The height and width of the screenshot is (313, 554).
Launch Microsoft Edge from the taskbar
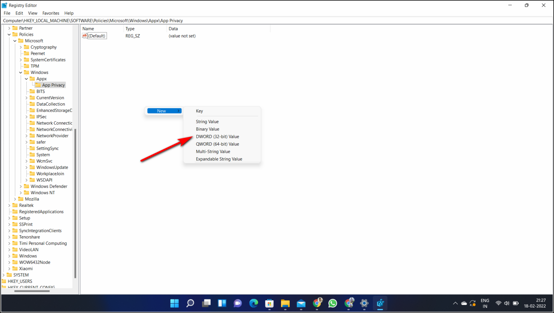pyautogui.click(x=254, y=304)
